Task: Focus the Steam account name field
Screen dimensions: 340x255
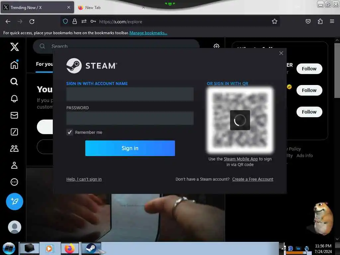Action: (x=130, y=94)
